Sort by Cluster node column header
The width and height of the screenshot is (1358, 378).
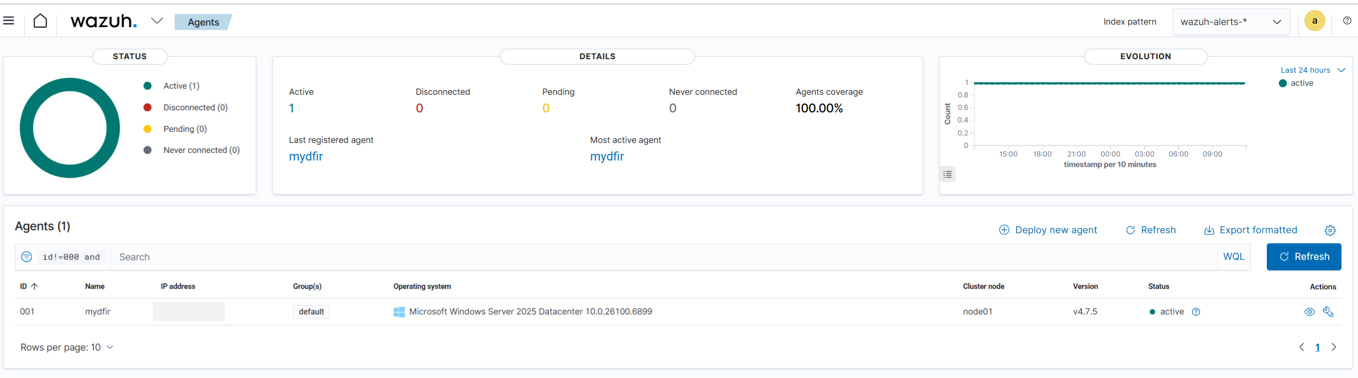coord(983,286)
